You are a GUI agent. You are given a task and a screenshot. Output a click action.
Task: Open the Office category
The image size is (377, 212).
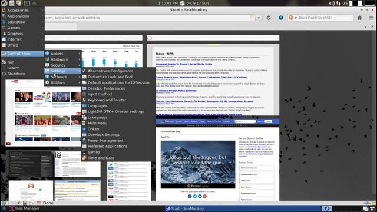(22, 45)
